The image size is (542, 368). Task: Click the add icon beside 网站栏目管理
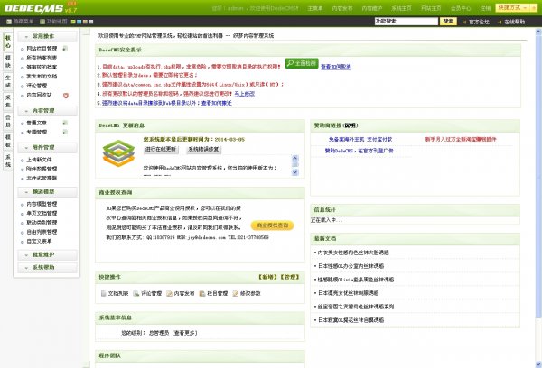(65, 49)
